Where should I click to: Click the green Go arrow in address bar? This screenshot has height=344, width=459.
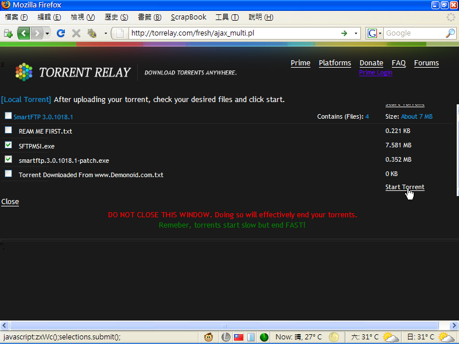point(344,33)
